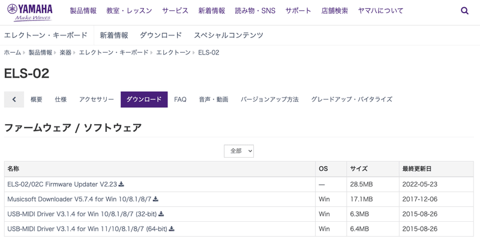Open the site search magnifier icon

click(x=464, y=11)
